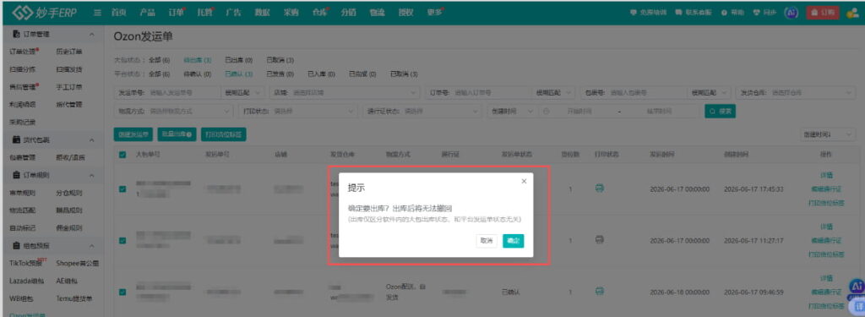Click the 订单管理 section icon
Image resolution: width=865 pixels, height=317 pixels.
tap(16, 35)
